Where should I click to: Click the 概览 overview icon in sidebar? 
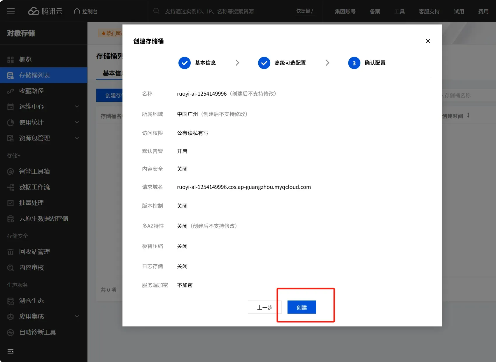pos(10,60)
